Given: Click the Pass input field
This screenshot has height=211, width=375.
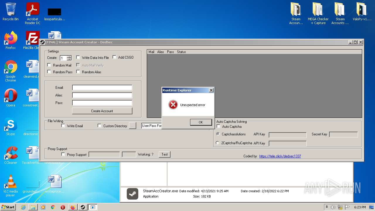Looking at the screenshot, I should click(102, 103).
